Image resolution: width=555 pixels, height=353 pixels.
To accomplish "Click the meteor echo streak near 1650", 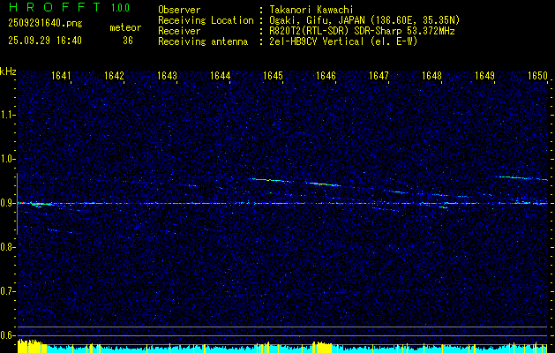I will [522, 178].
